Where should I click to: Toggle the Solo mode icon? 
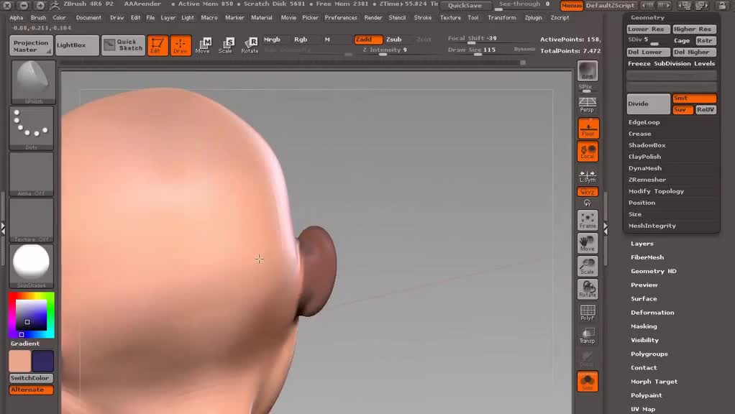588,382
